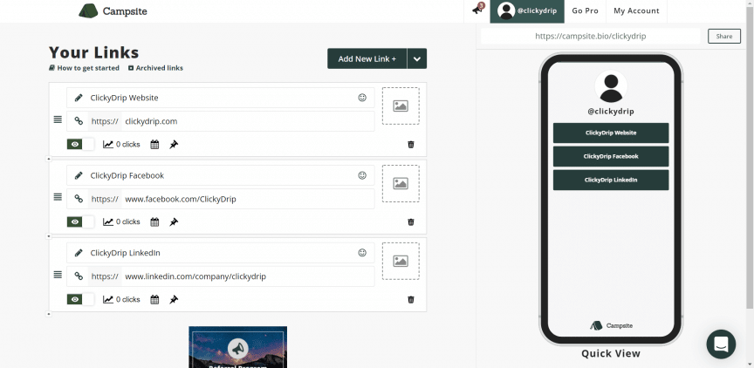Image resolution: width=754 pixels, height=368 pixels.
Task: Click the Add New Link + button
Action: 367,58
